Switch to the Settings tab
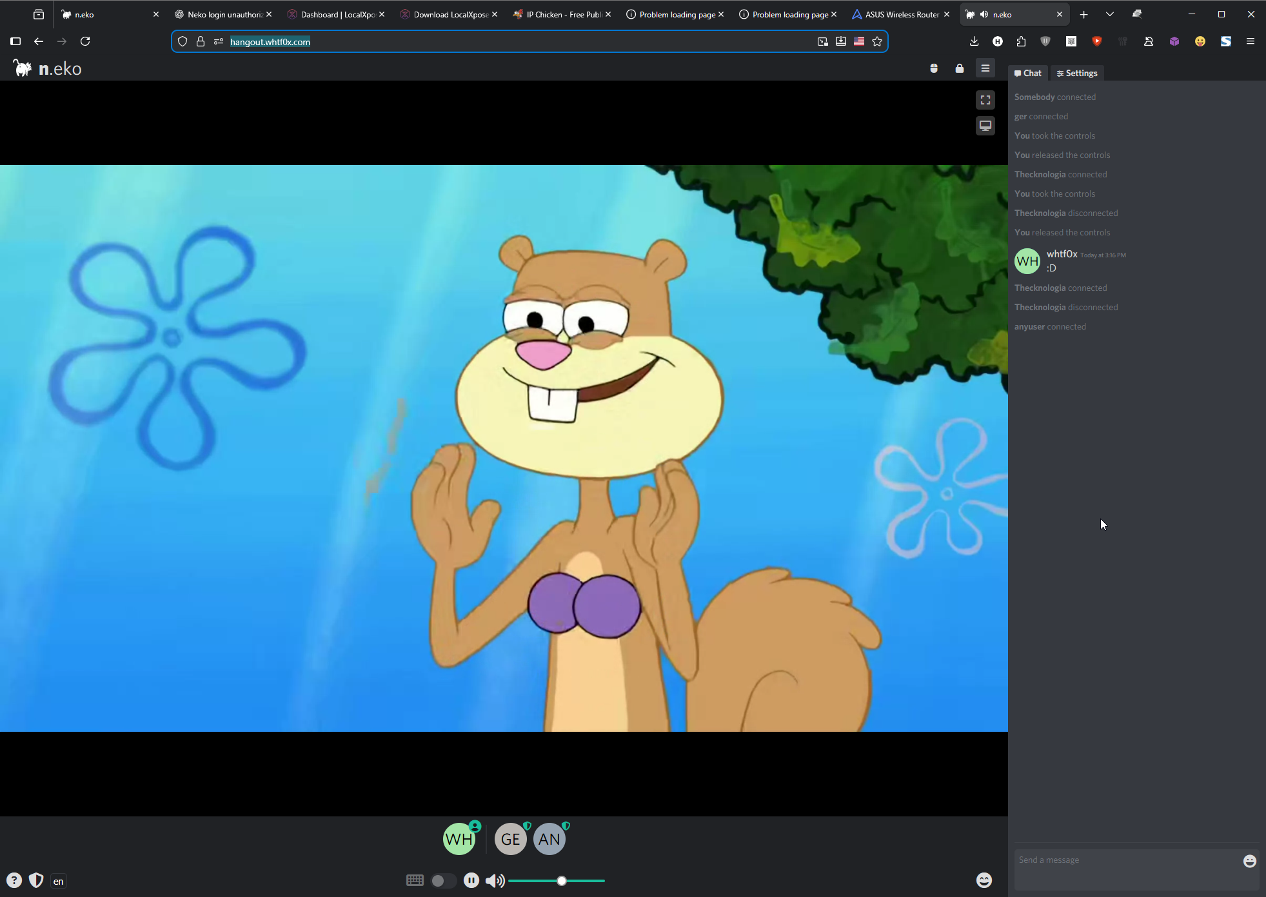 pos(1077,73)
